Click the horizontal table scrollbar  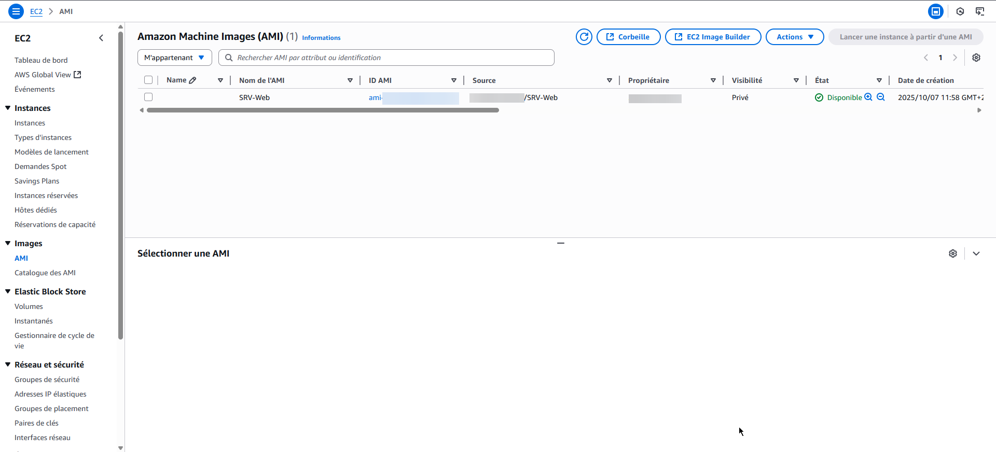pyautogui.click(x=323, y=110)
